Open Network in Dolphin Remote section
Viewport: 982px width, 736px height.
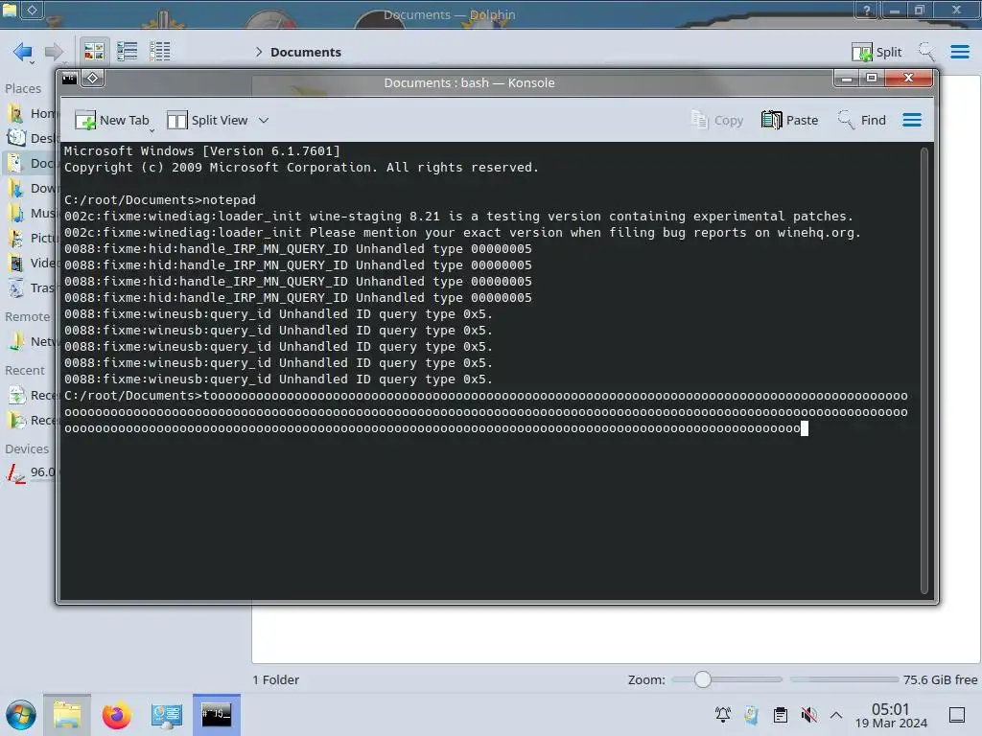tap(32, 341)
